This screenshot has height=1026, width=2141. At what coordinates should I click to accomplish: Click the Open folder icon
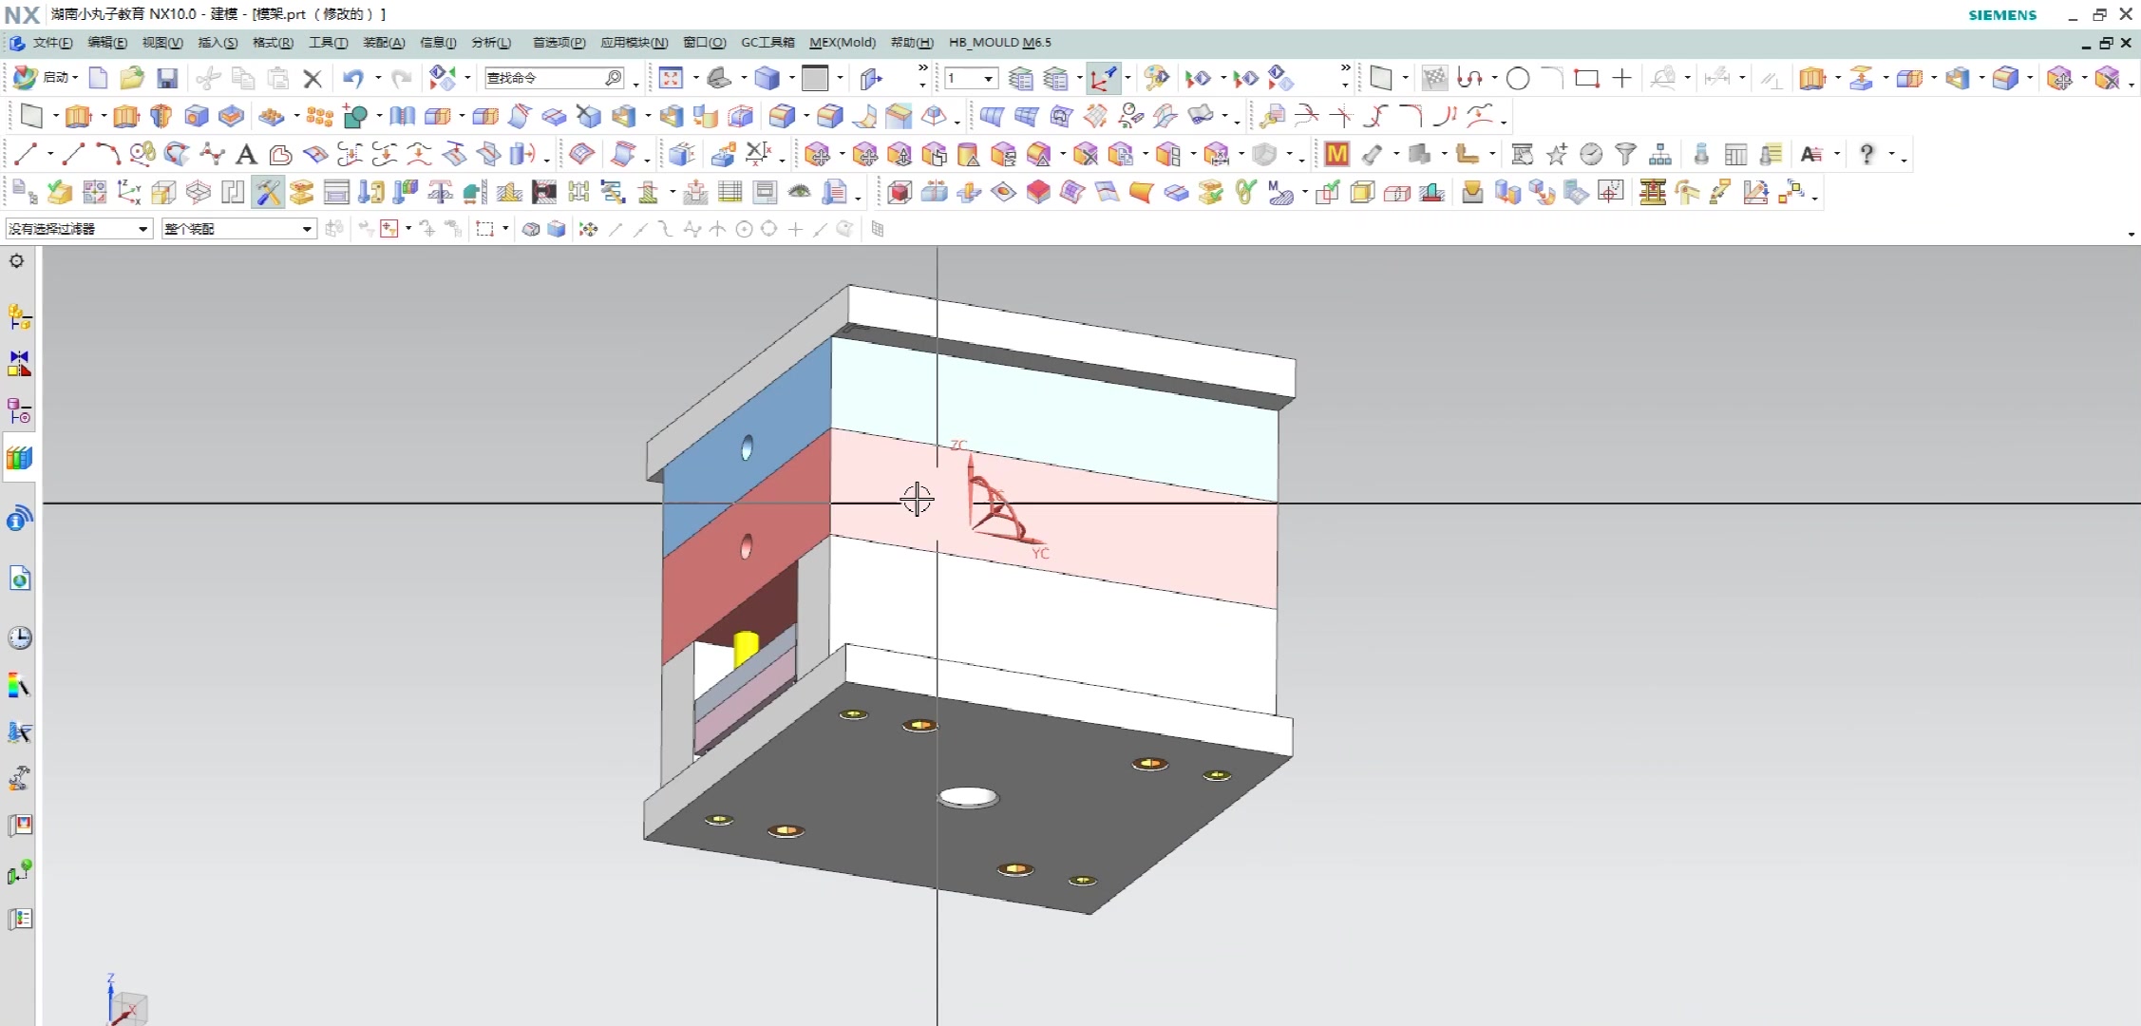(x=132, y=78)
